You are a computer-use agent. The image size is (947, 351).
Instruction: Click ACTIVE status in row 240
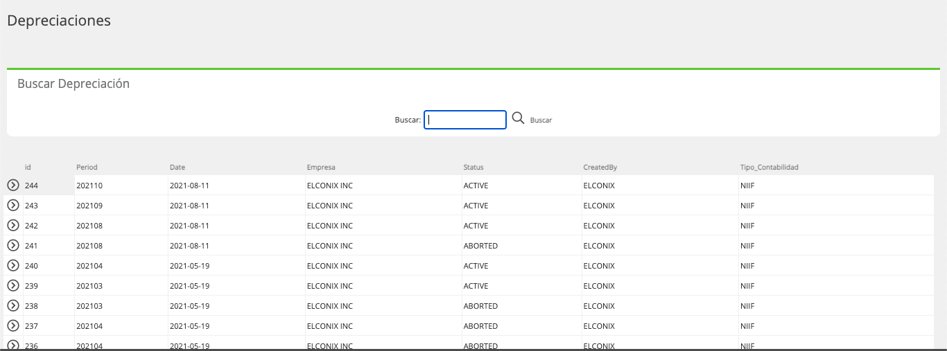[x=476, y=266]
